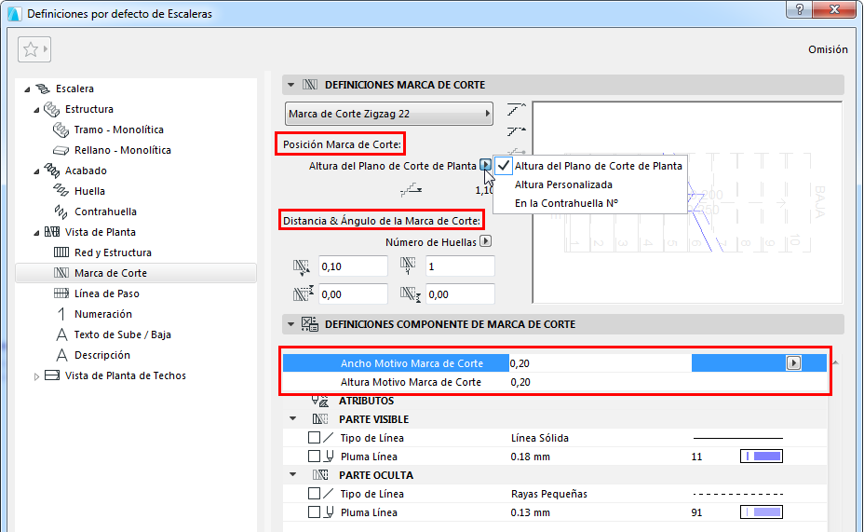Click the Huella tread icon
Viewport: 864px width, 532px height.
(61, 191)
